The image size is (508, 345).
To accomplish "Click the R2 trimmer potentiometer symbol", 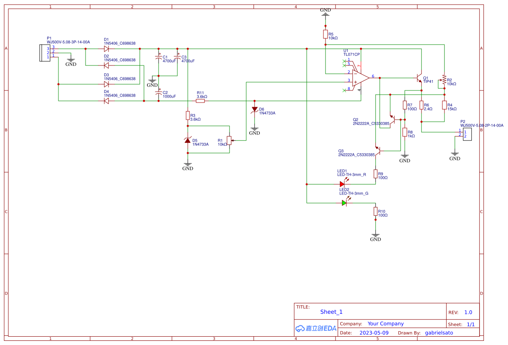I will pyautogui.click(x=444, y=80).
